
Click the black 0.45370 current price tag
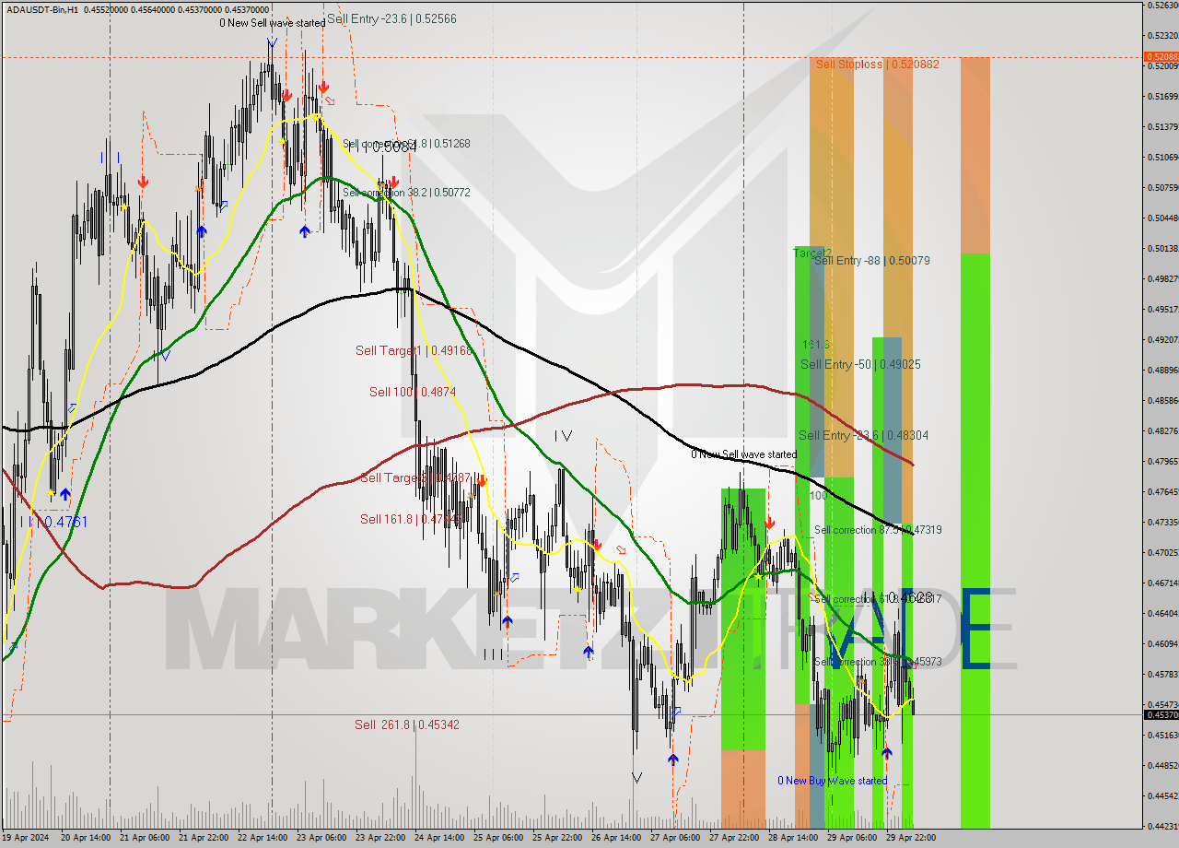(1161, 714)
